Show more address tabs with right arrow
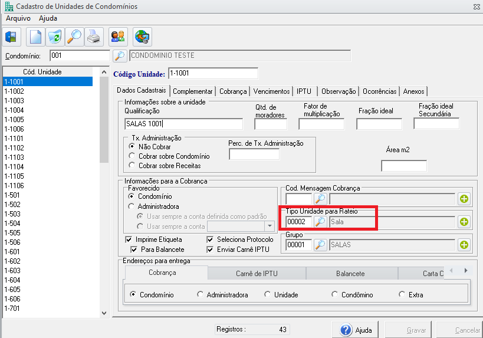This screenshot has height=338, width=483. click(x=466, y=270)
